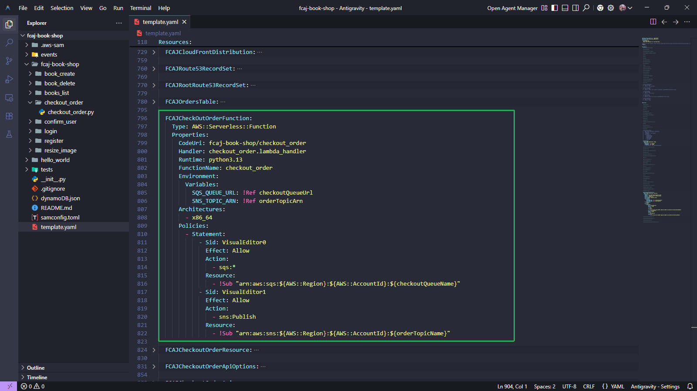697x391 pixels.
Task: Open search icon in title bar
Action: (586, 8)
